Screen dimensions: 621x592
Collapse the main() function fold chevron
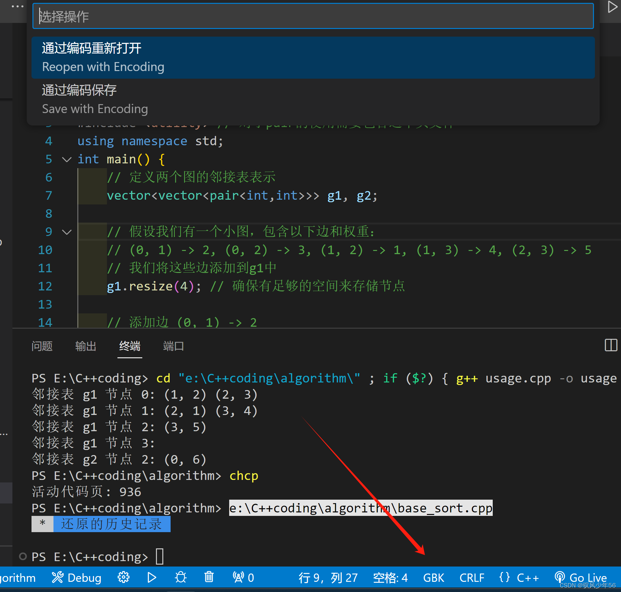coord(67,159)
